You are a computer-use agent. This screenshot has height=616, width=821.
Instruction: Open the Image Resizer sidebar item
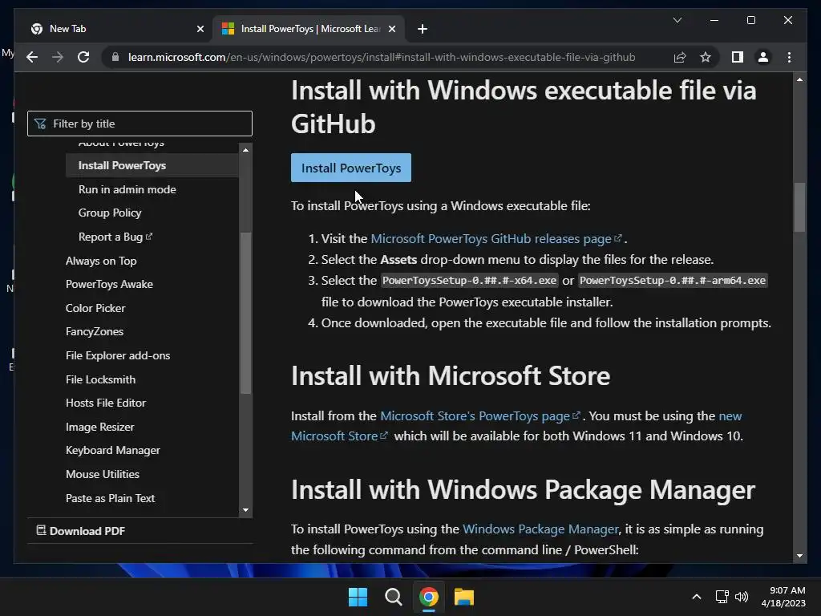pyautogui.click(x=100, y=427)
